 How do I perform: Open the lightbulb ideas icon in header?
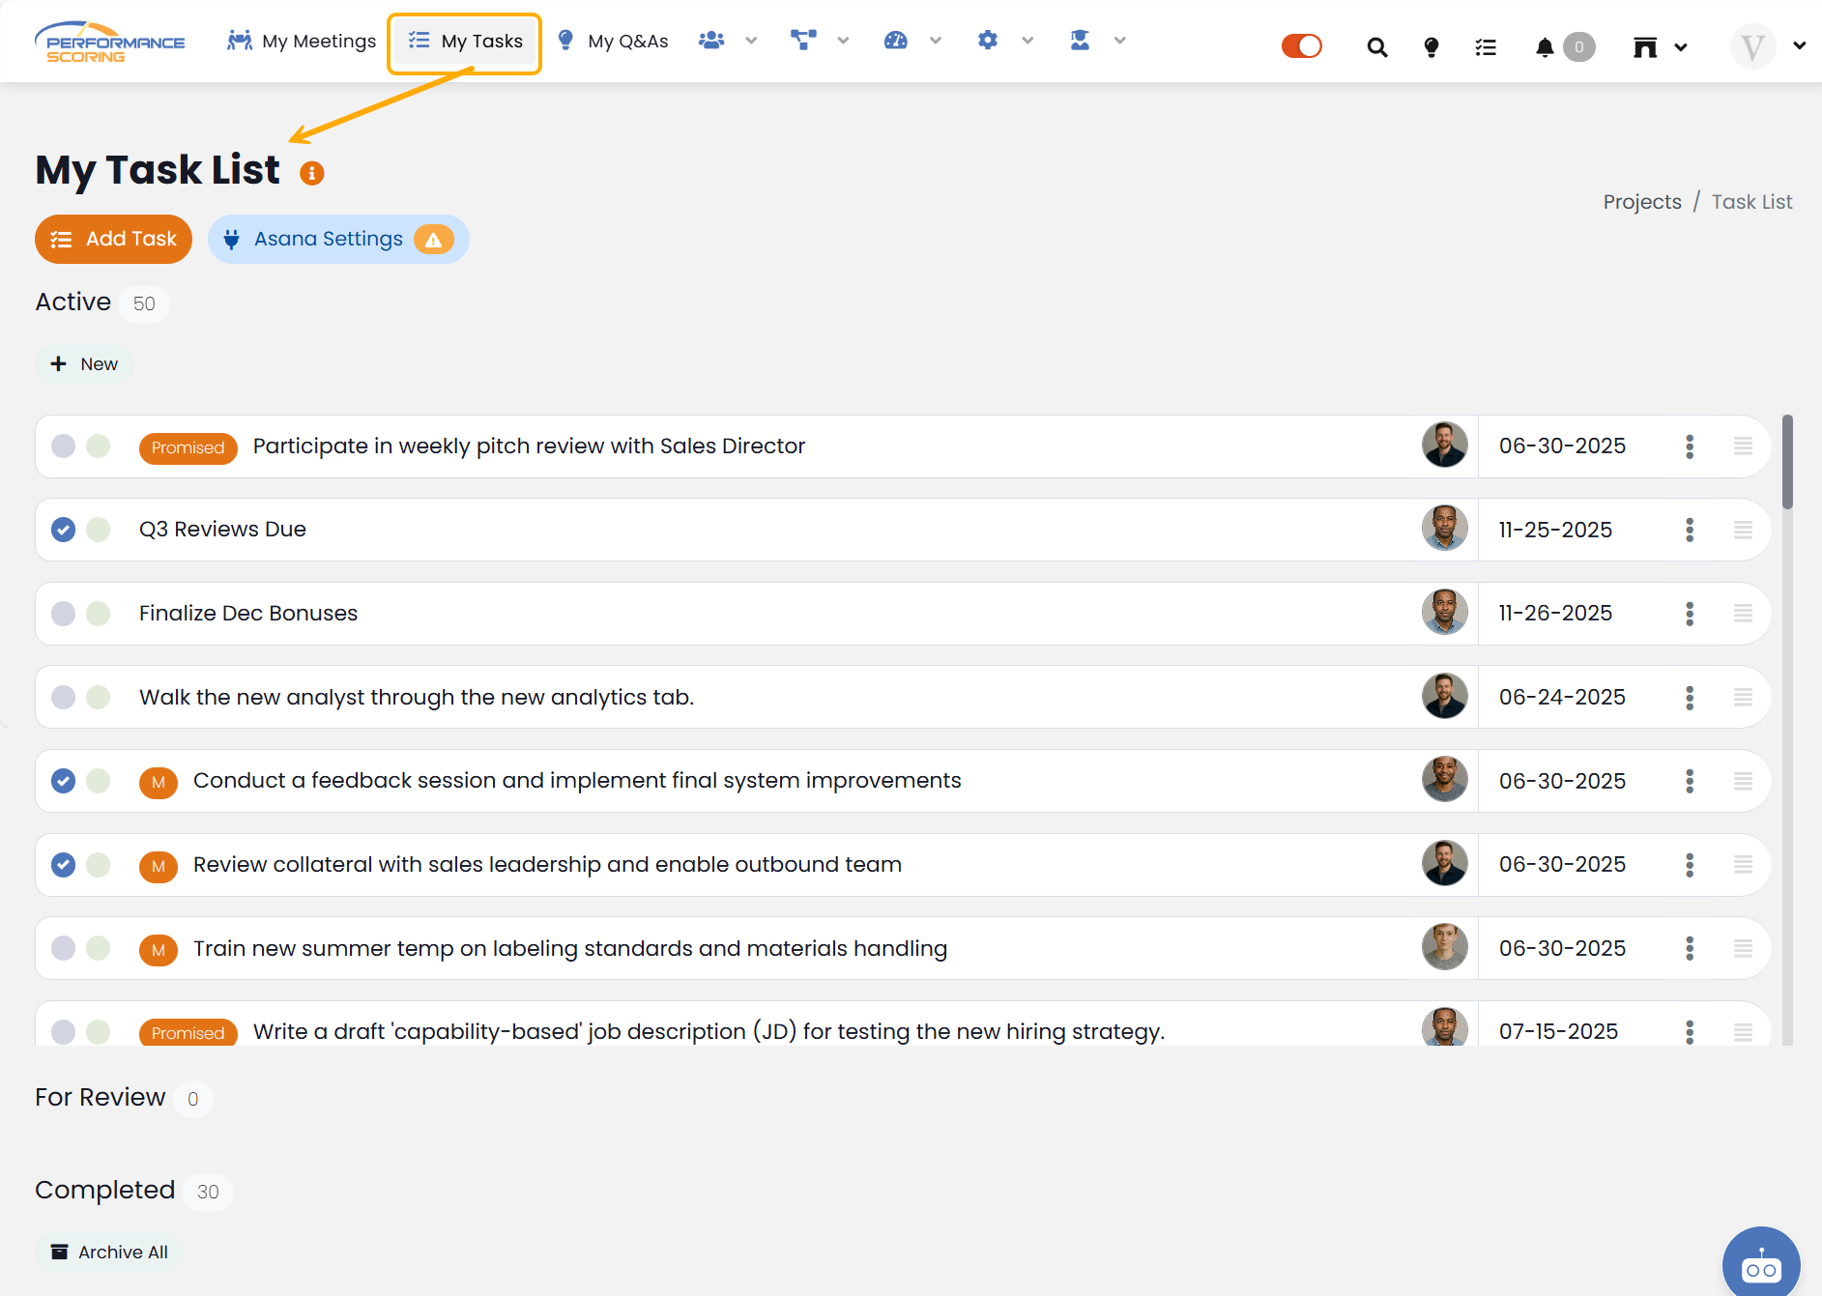tap(1432, 46)
